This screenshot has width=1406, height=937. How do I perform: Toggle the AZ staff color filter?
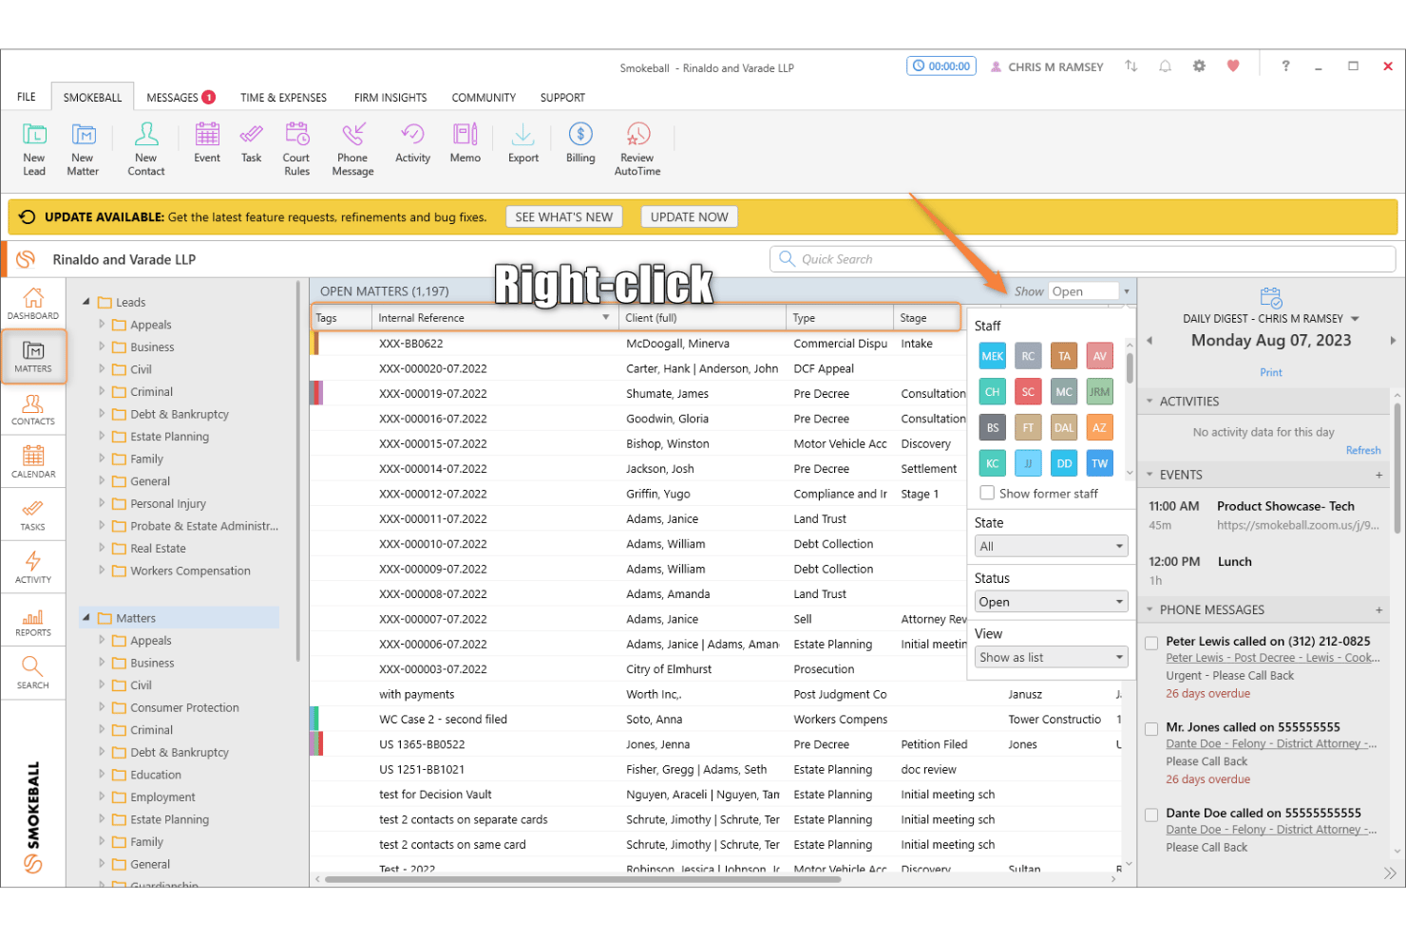1099,427
